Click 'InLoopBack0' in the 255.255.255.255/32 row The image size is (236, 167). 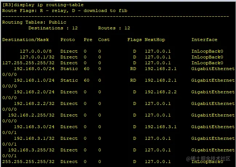pyautogui.click(x=207, y=162)
